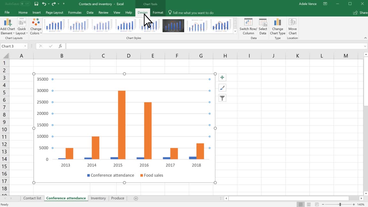Screen dimensions: 368x207
Task: Open the Change Colors palette
Action: [x=36, y=26]
